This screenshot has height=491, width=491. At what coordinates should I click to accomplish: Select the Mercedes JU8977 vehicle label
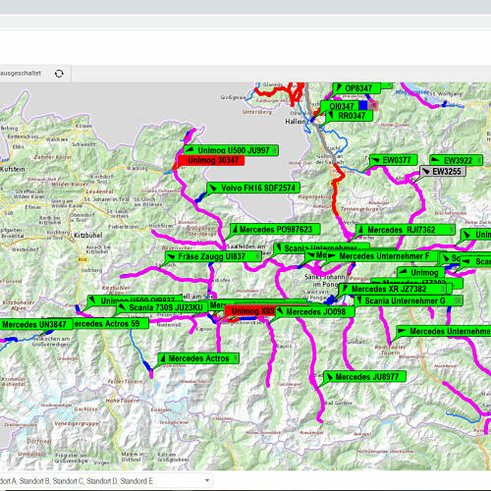click(365, 376)
